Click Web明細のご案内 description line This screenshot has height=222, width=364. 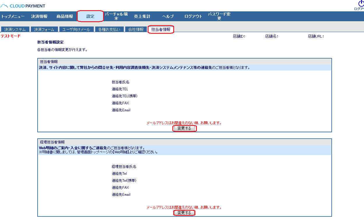tap(92, 148)
